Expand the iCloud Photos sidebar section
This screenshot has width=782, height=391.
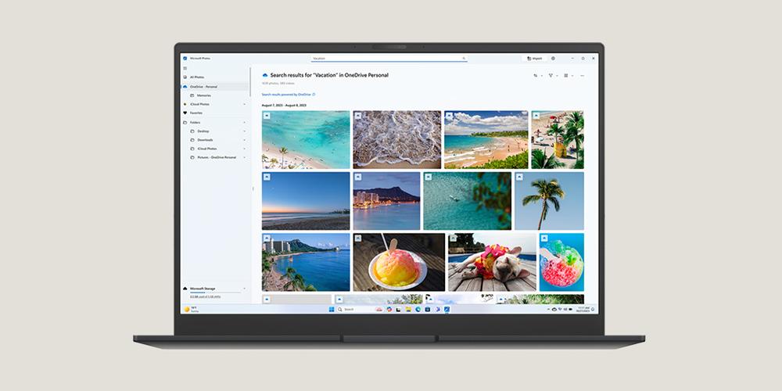tap(244, 104)
